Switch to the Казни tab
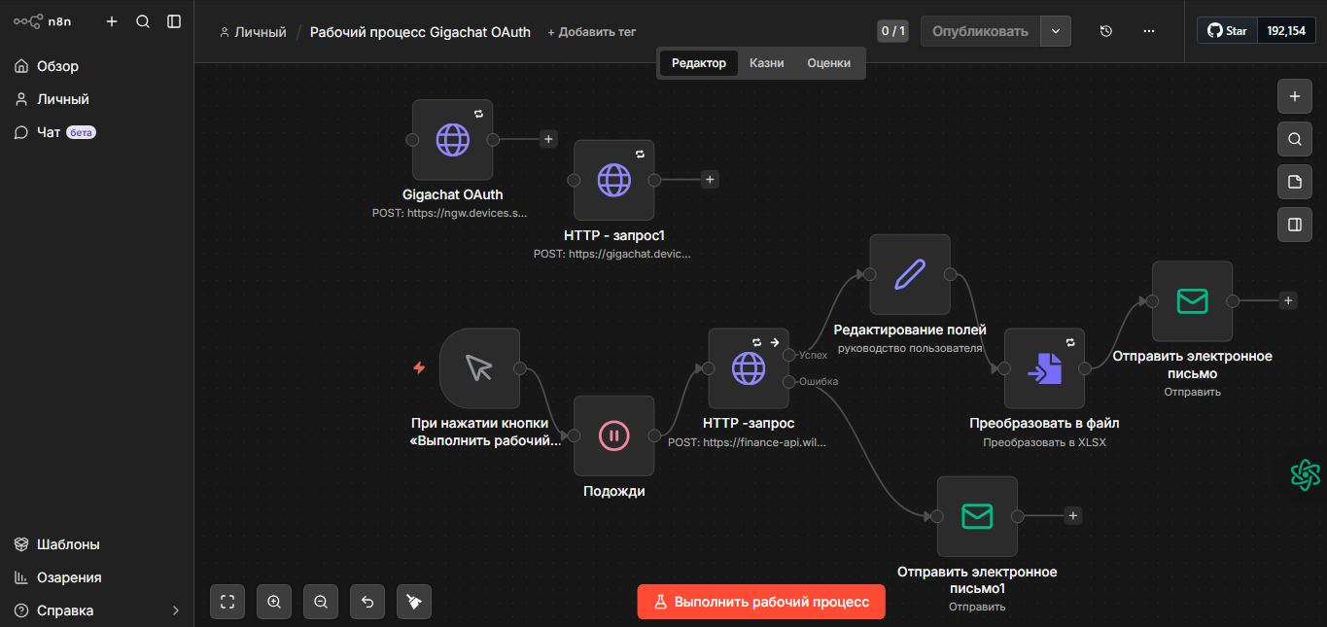The image size is (1327, 627). [x=767, y=63]
